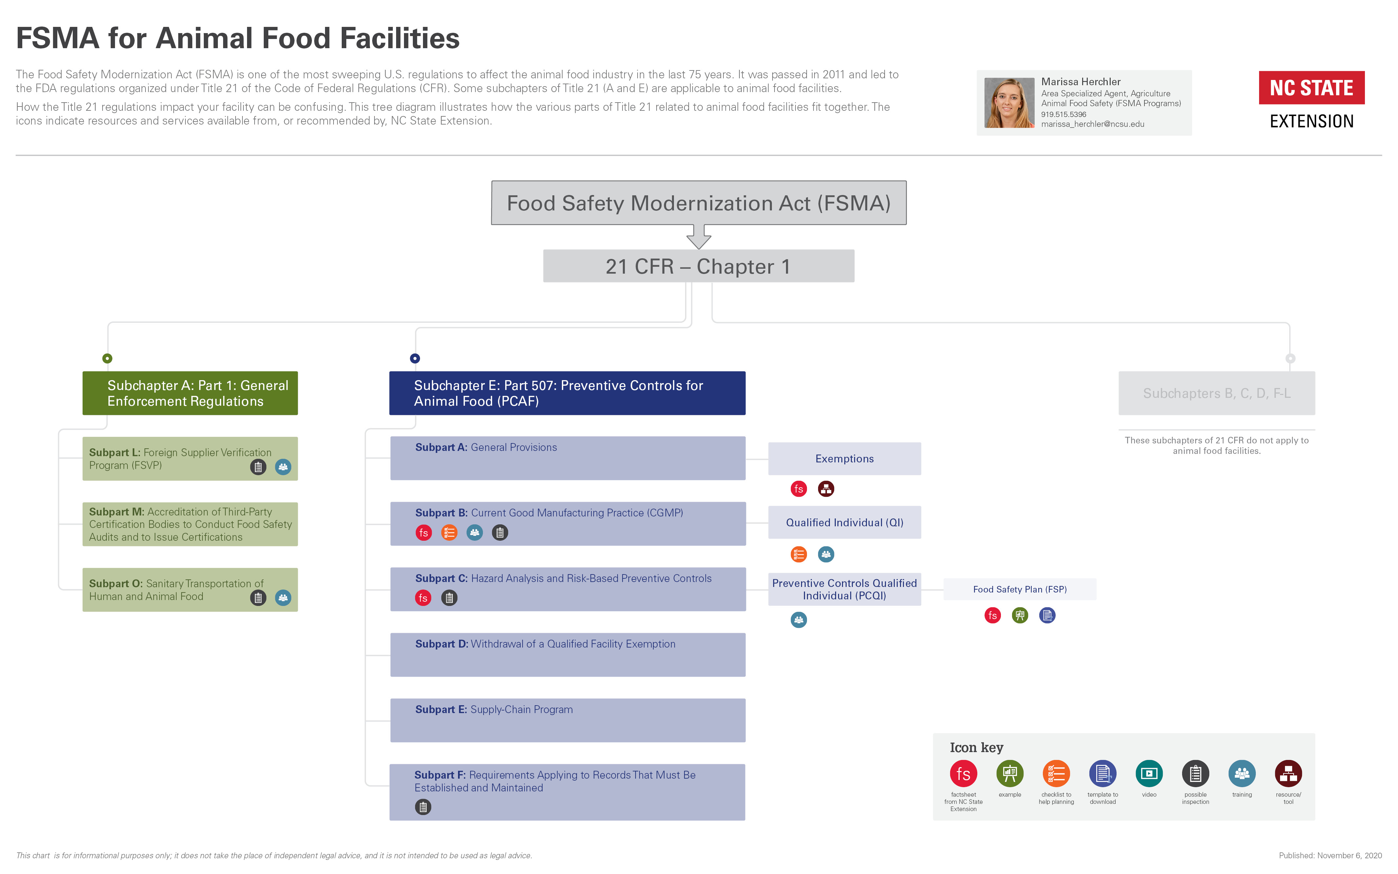1398x874 pixels.
Task: Click Subpart D: Withdrawal of Qualified Facility Exemption
Action: click(567, 654)
